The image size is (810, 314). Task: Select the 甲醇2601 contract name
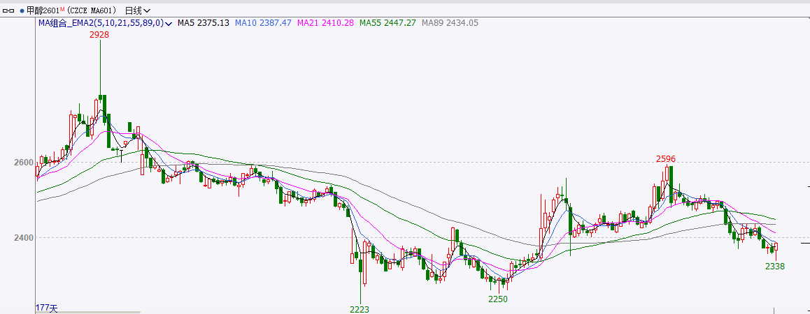pyautogui.click(x=43, y=10)
